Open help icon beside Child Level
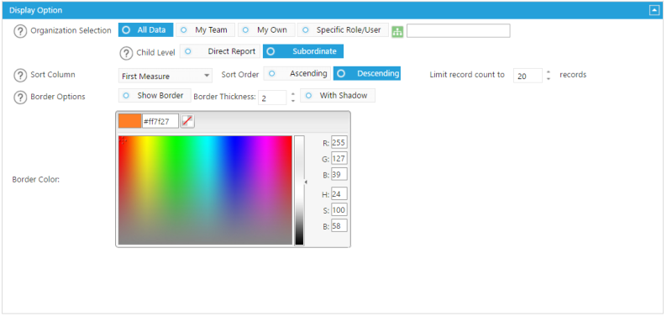This screenshot has height=317, width=667. (126, 53)
